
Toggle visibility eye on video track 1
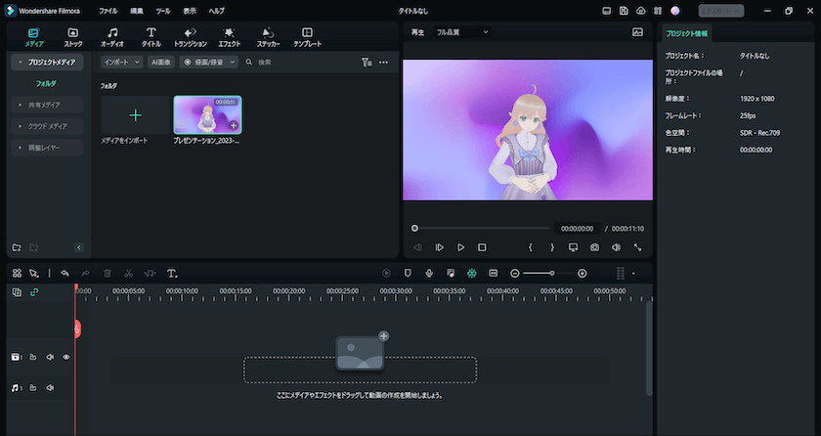point(66,357)
